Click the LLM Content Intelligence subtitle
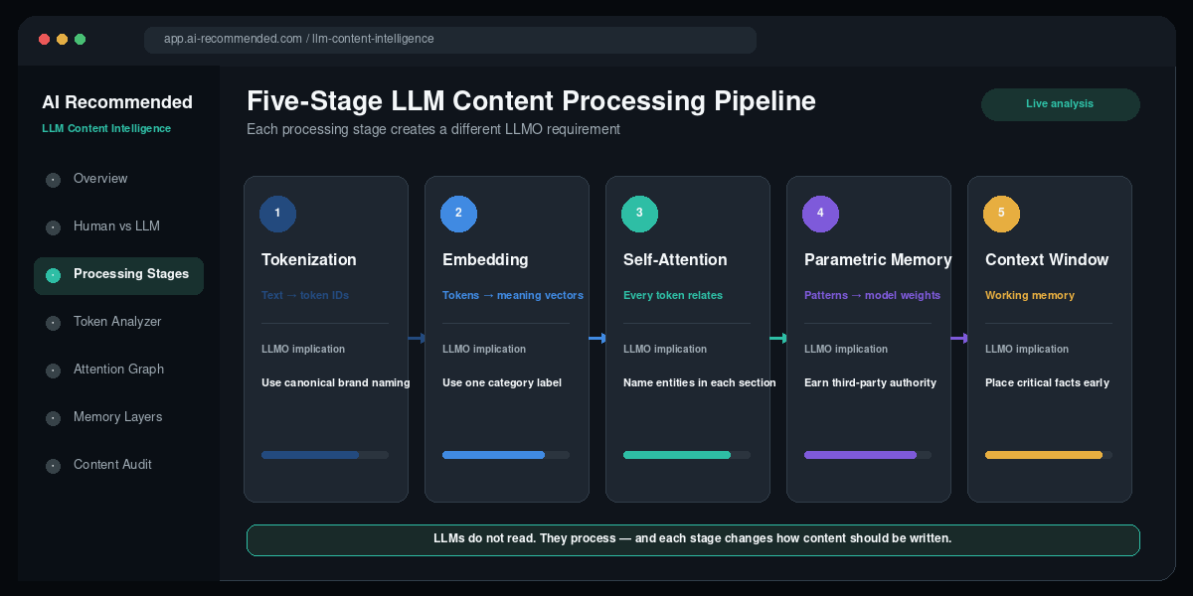The width and height of the screenshot is (1193, 596). tap(106, 128)
